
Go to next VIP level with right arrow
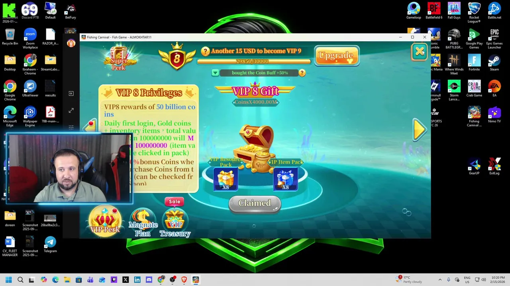click(420, 129)
